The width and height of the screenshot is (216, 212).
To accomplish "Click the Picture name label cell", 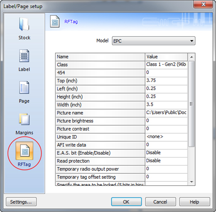I will (x=100, y=113).
